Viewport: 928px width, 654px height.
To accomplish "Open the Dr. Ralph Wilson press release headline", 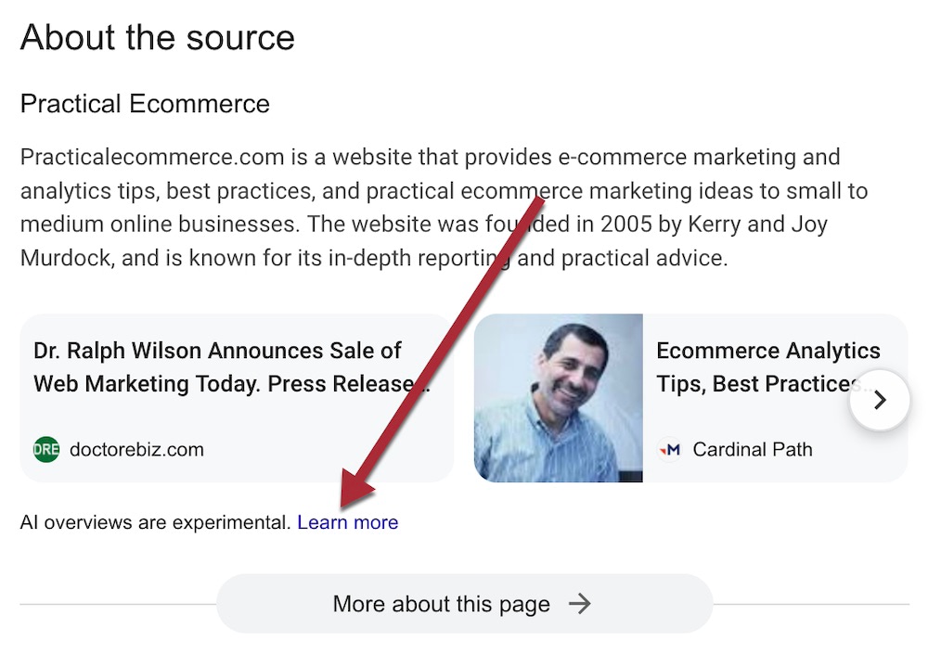I will [230, 367].
